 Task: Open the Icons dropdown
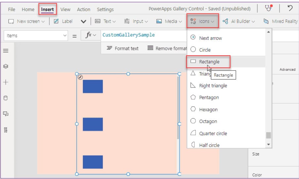pos(202,21)
